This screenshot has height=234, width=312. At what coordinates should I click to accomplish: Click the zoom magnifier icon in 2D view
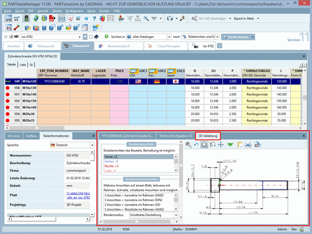188,145
